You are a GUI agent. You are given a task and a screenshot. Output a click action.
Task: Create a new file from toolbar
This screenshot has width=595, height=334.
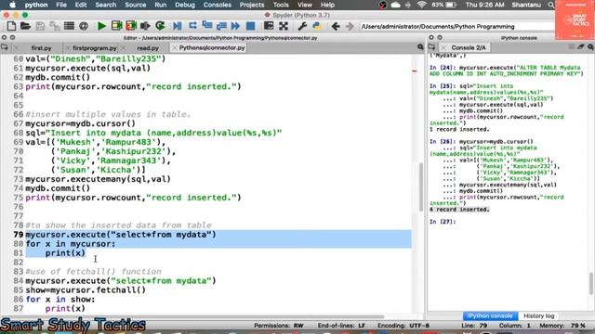(x=11, y=26)
